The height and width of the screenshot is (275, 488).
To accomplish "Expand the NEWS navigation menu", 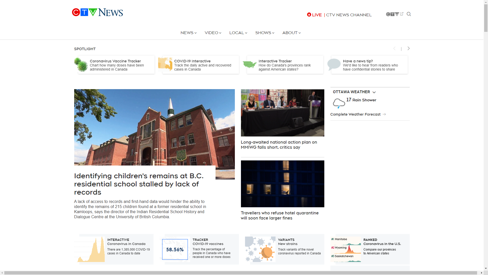I will [188, 33].
